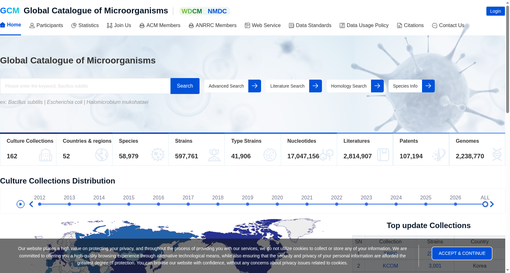Go to next year on timeline
Image resolution: width=510 pixels, height=273 pixels.
click(x=492, y=204)
